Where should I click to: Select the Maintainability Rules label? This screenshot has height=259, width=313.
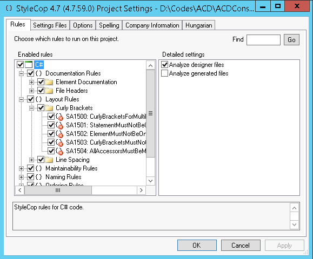pyautogui.click(x=71, y=168)
